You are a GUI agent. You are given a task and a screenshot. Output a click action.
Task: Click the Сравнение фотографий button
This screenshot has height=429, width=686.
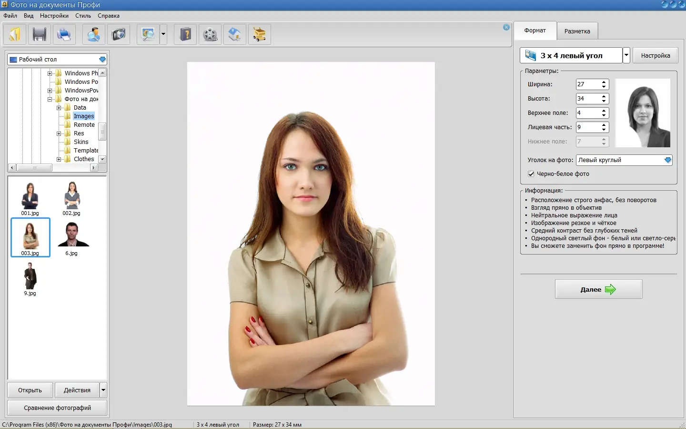click(57, 408)
